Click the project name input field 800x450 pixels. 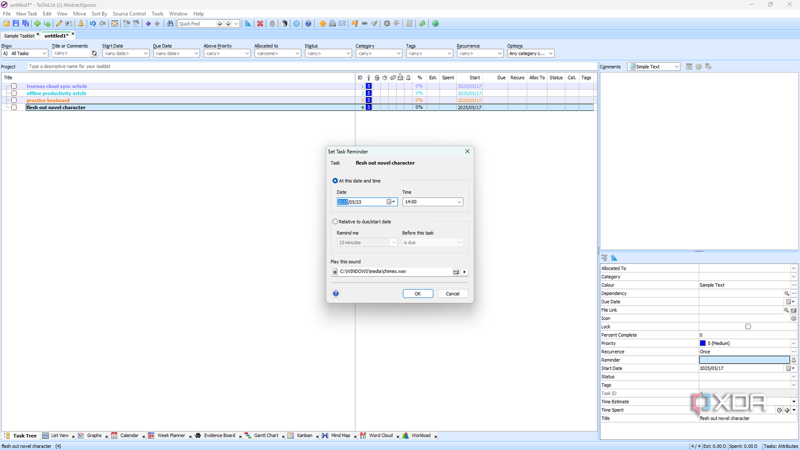pos(311,67)
